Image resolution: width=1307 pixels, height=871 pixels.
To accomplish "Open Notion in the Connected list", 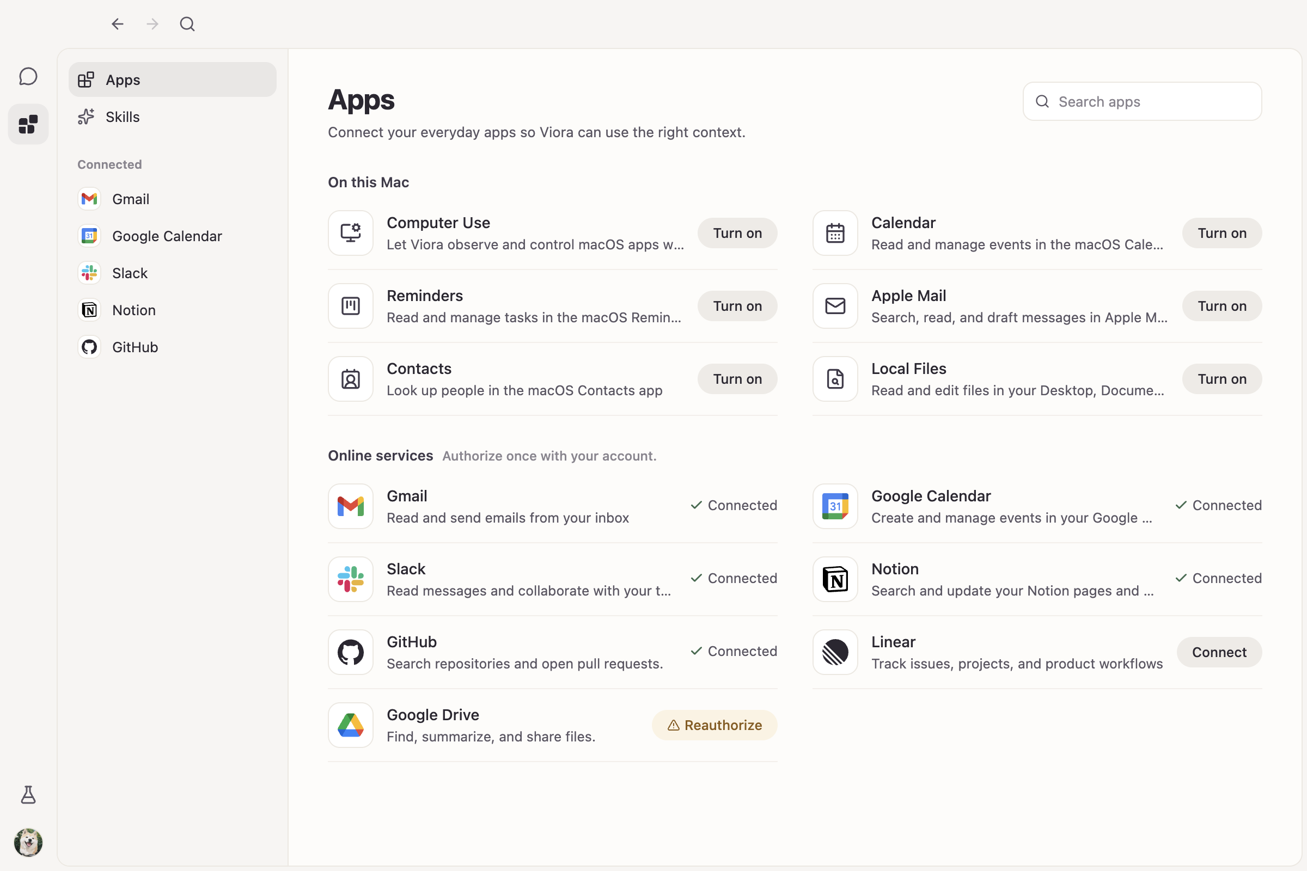I will tap(172, 310).
